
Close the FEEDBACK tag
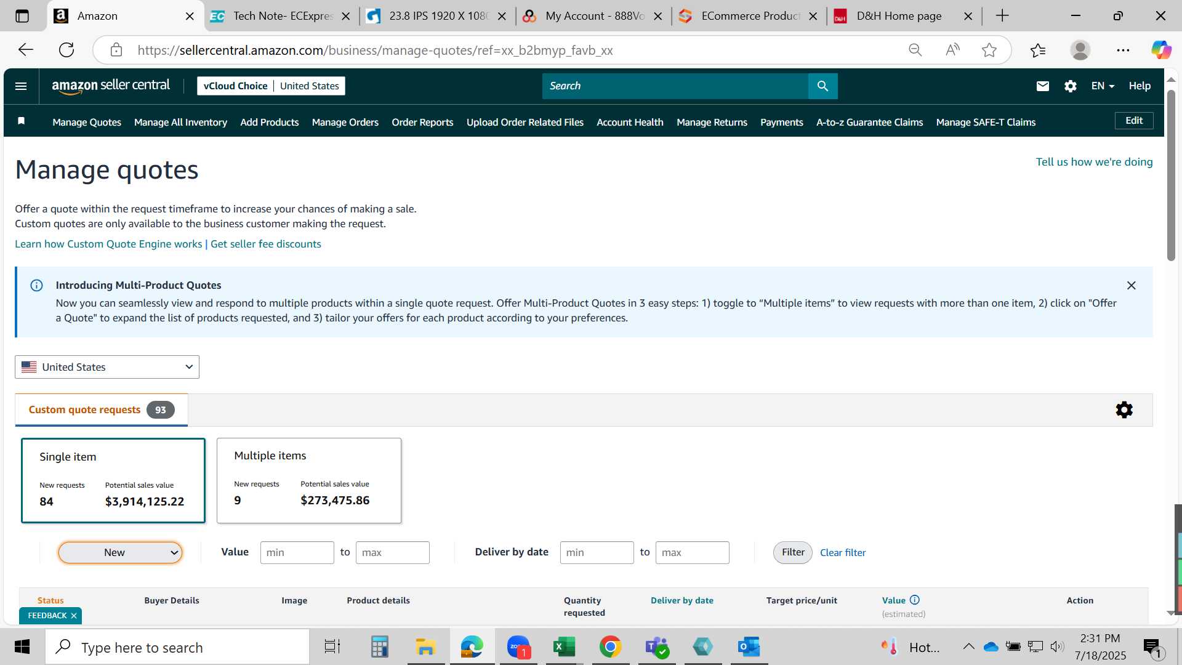74,616
